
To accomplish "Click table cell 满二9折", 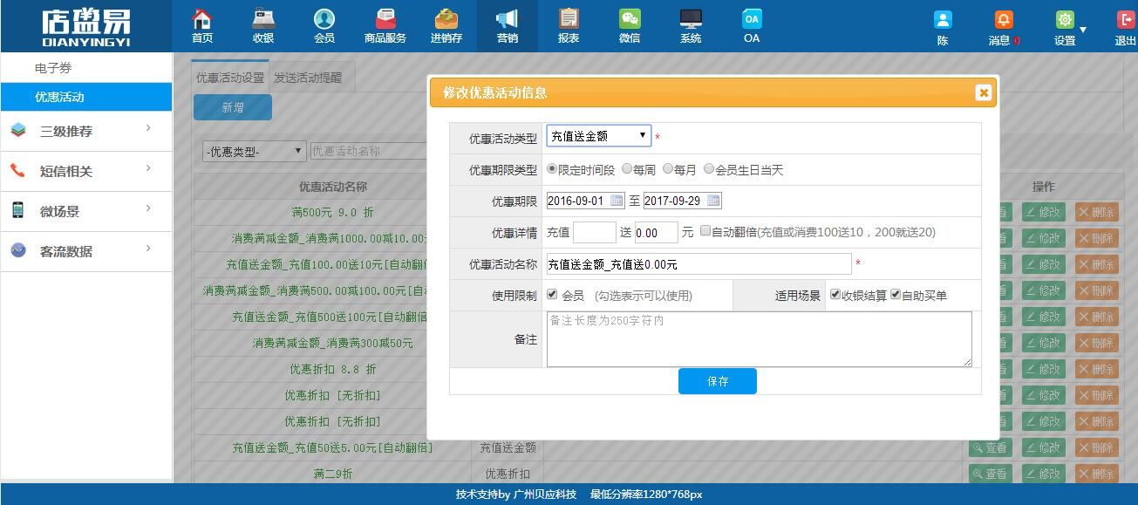I will click(x=332, y=474).
